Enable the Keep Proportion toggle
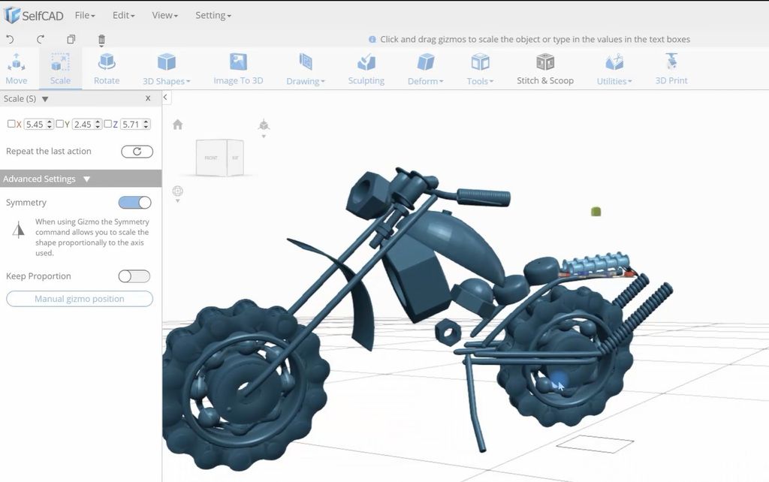This screenshot has height=482, width=769. coord(134,276)
